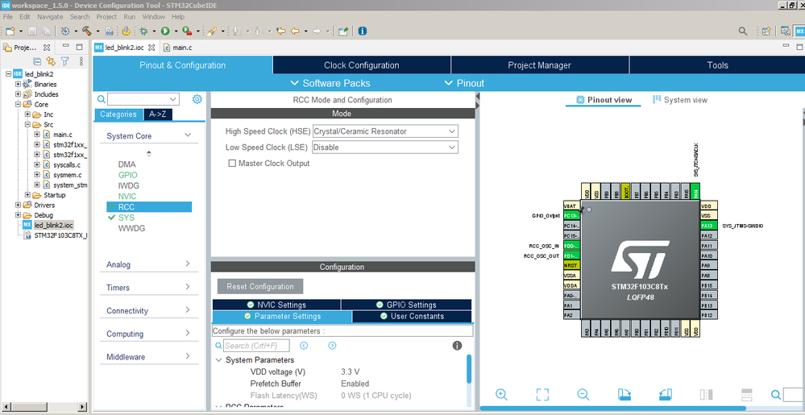
Task: Open the Pinout dropdown menu
Action: click(x=463, y=83)
